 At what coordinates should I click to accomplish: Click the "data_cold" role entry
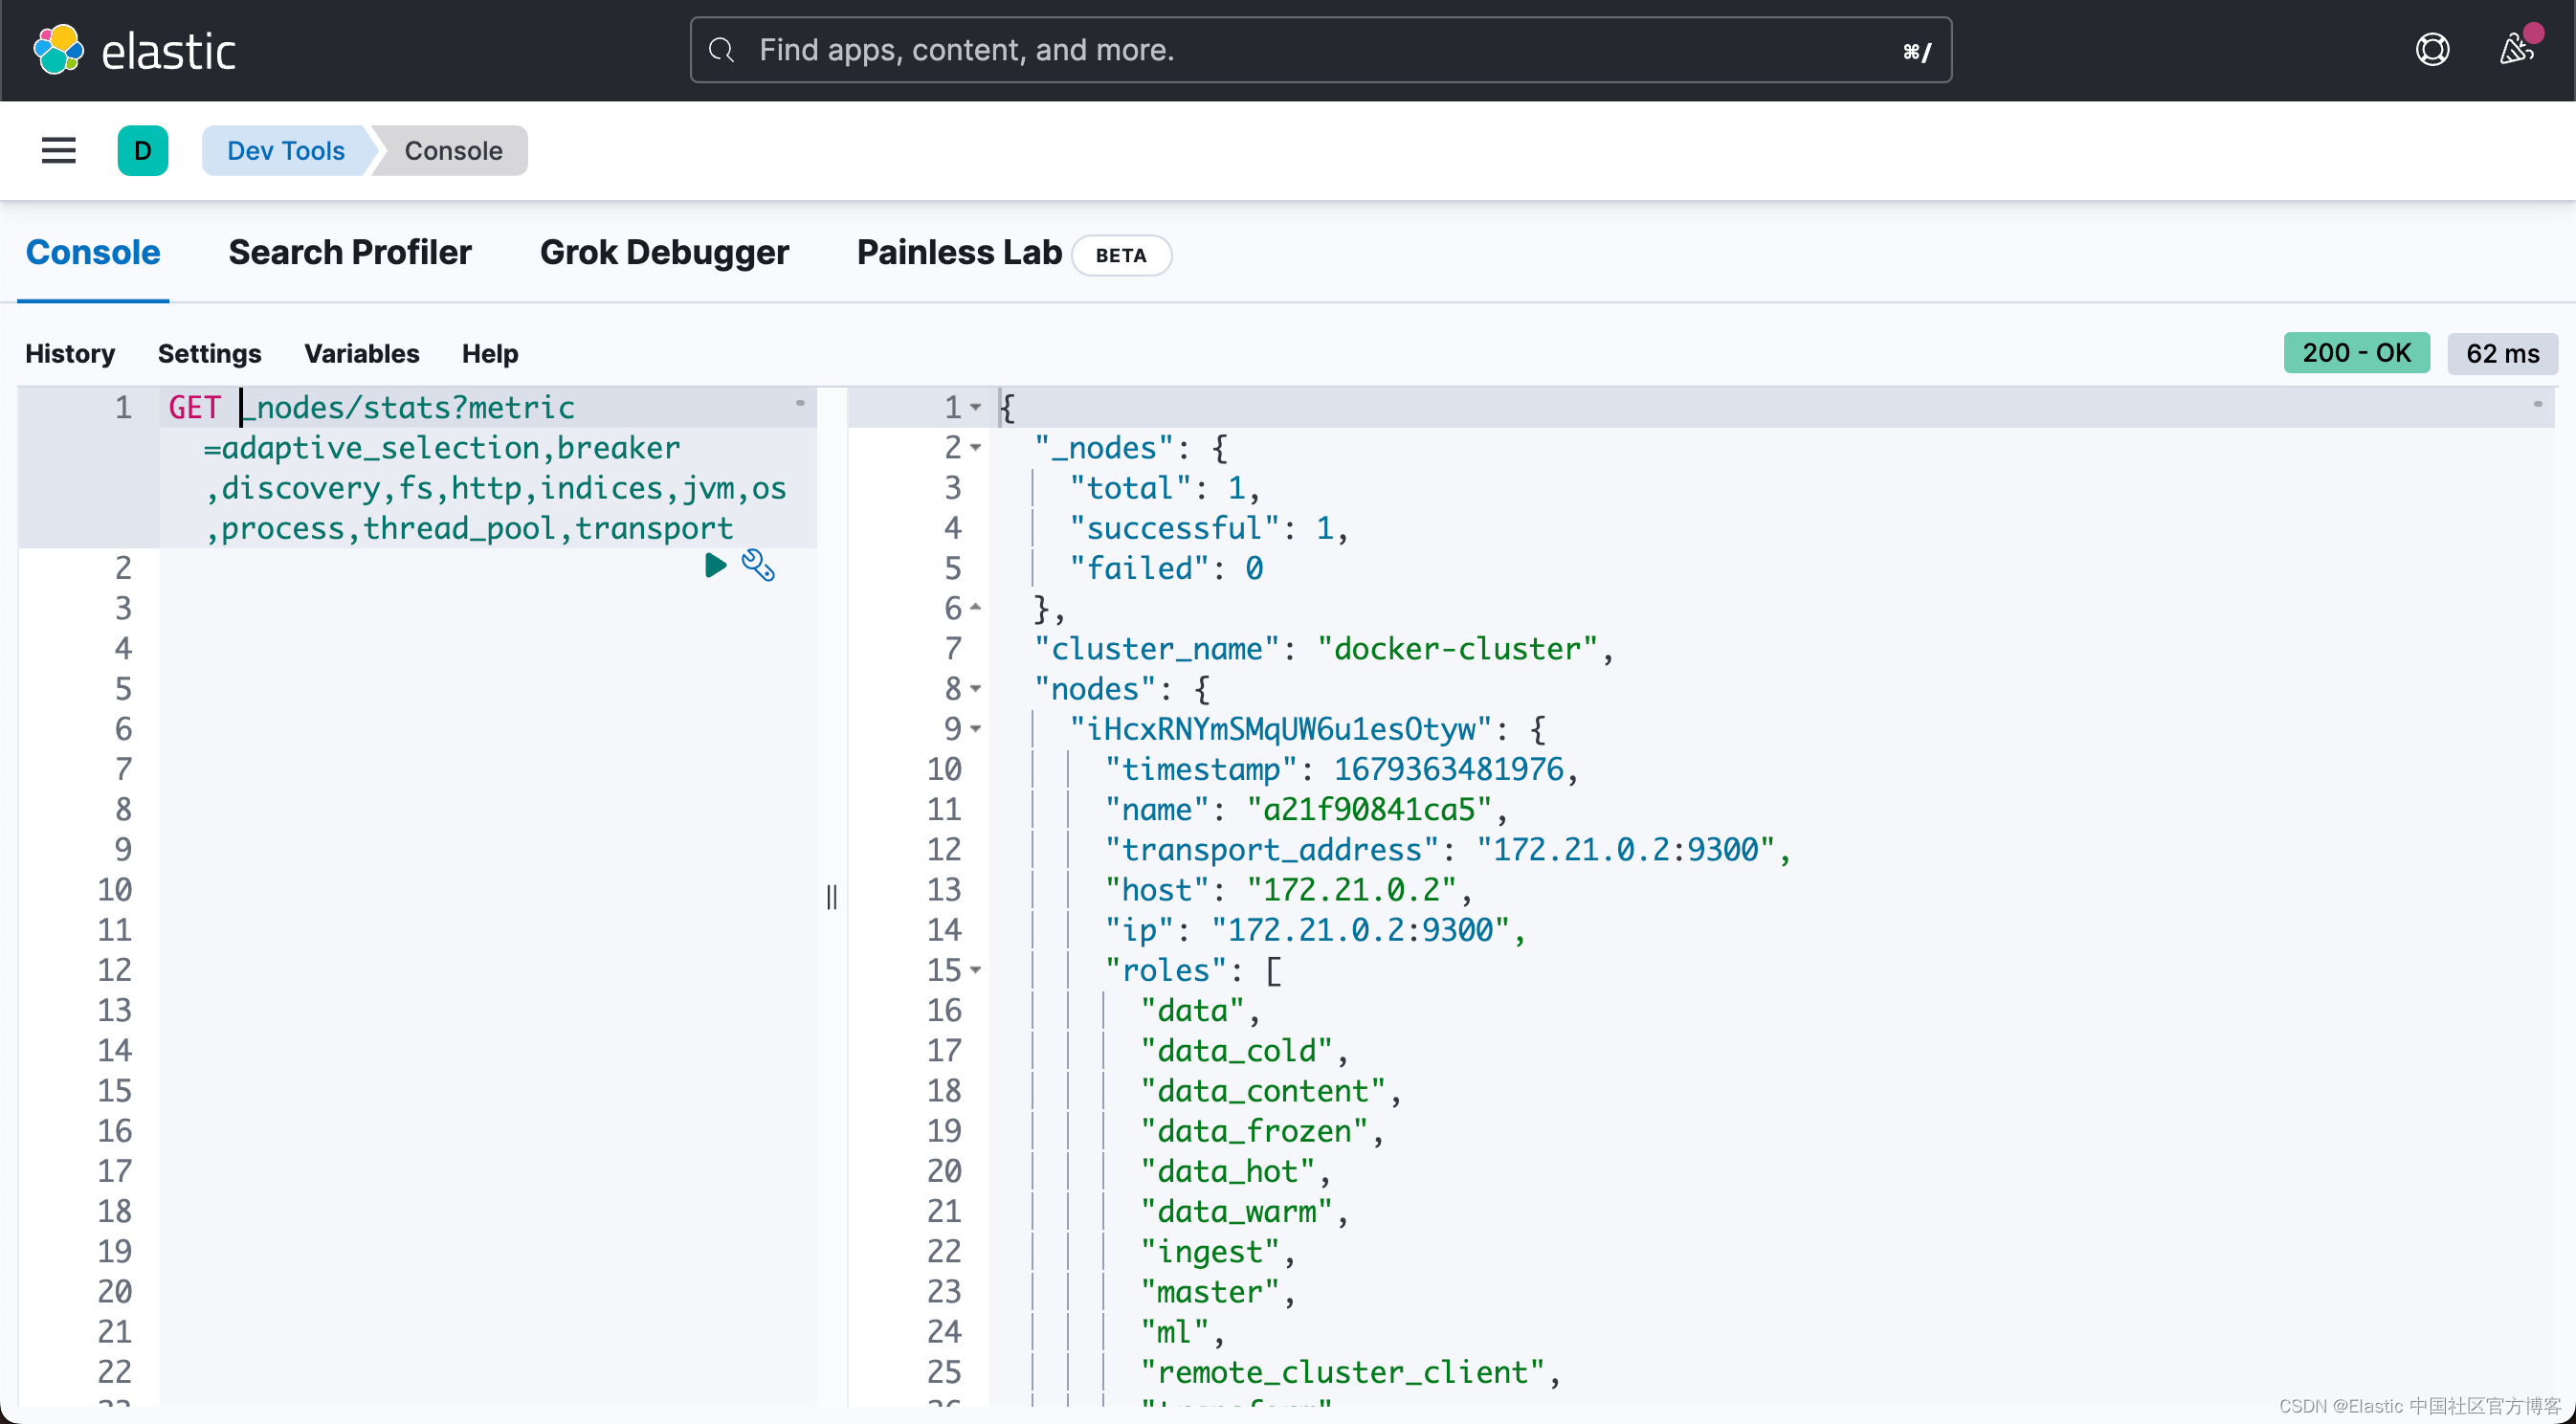pos(1237,1051)
